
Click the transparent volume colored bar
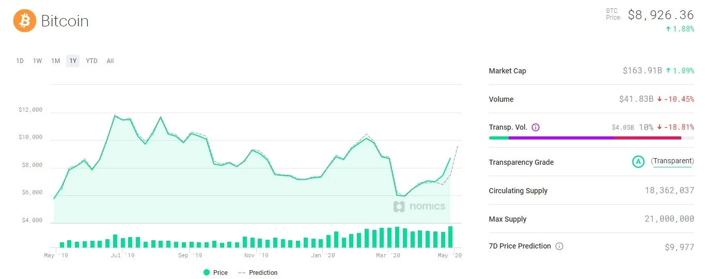click(591, 138)
